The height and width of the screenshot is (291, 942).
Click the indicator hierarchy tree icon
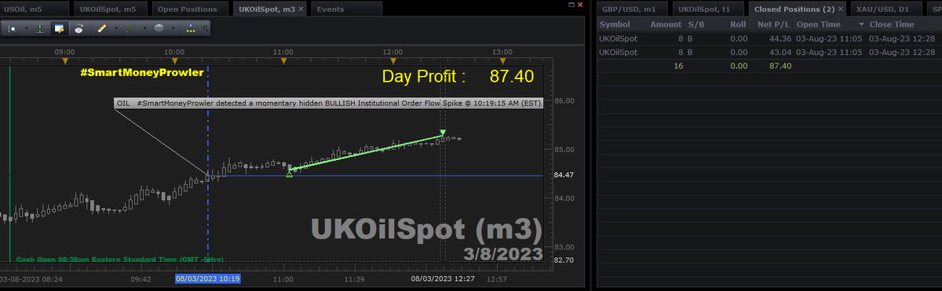point(191,29)
